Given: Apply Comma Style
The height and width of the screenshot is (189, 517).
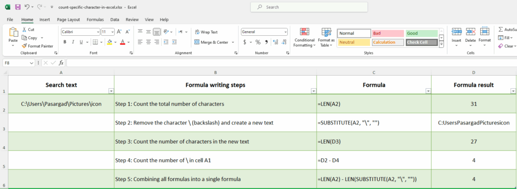Looking at the screenshot, I should click(267, 42).
